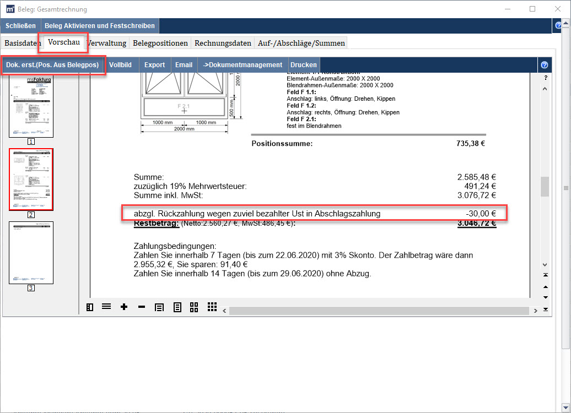Select the fit-width page layout icon
Image resolution: width=571 pixels, height=413 pixels.
click(x=159, y=307)
